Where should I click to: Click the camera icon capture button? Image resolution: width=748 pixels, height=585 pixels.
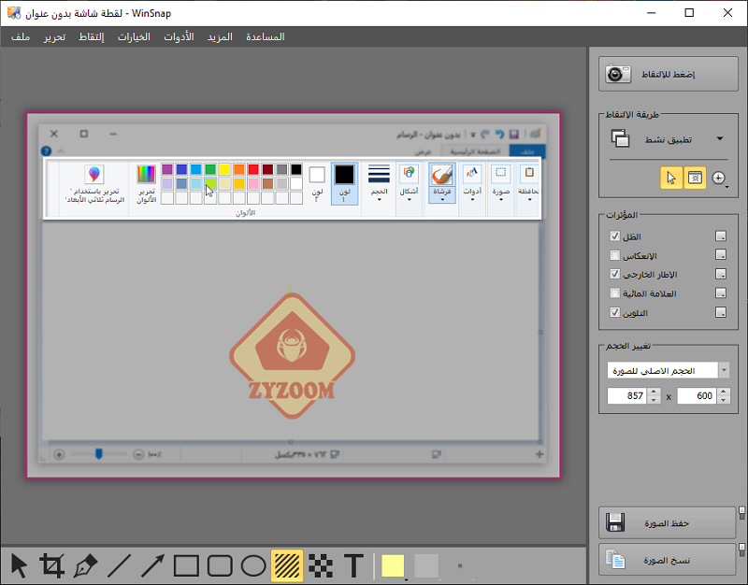point(618,75)
